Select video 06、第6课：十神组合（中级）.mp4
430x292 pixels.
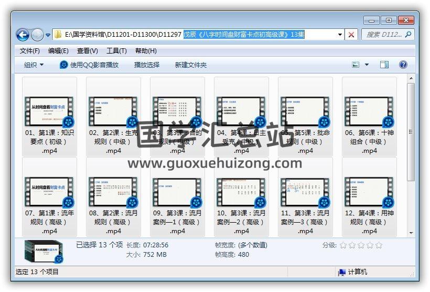(x=369, y=117)
